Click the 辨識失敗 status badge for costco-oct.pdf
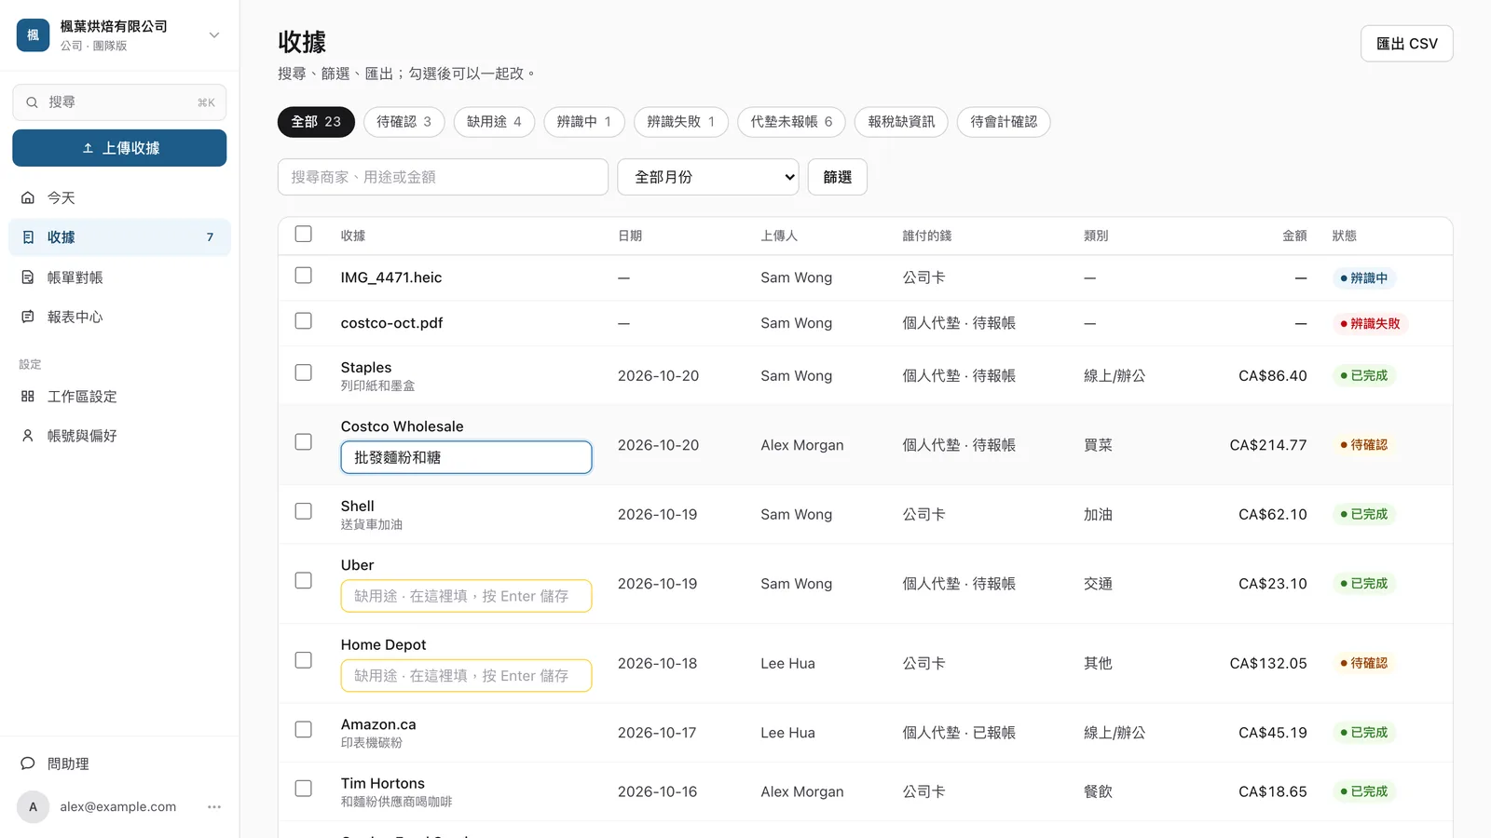The width and height of the screenshot is (1491, 838). (x=1370, y=324)
